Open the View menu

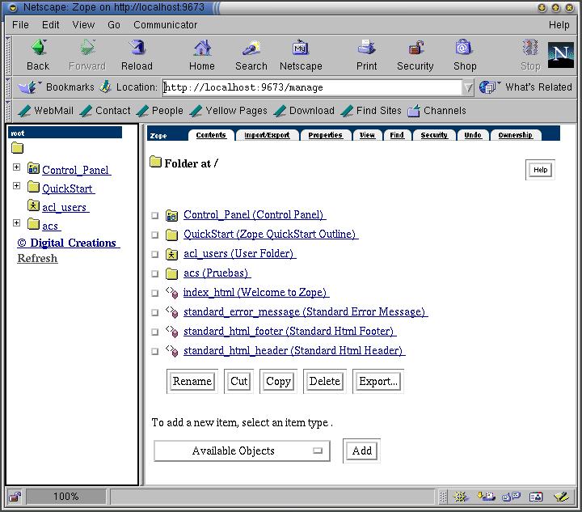[83, 25]
